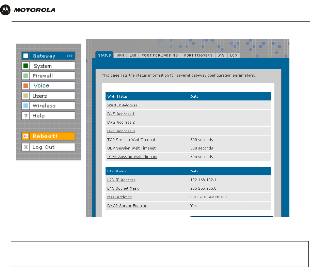The width and height of the screenshot is (320, 267).
Task: Open the Voice menu item
Action: tap(48, 85)
